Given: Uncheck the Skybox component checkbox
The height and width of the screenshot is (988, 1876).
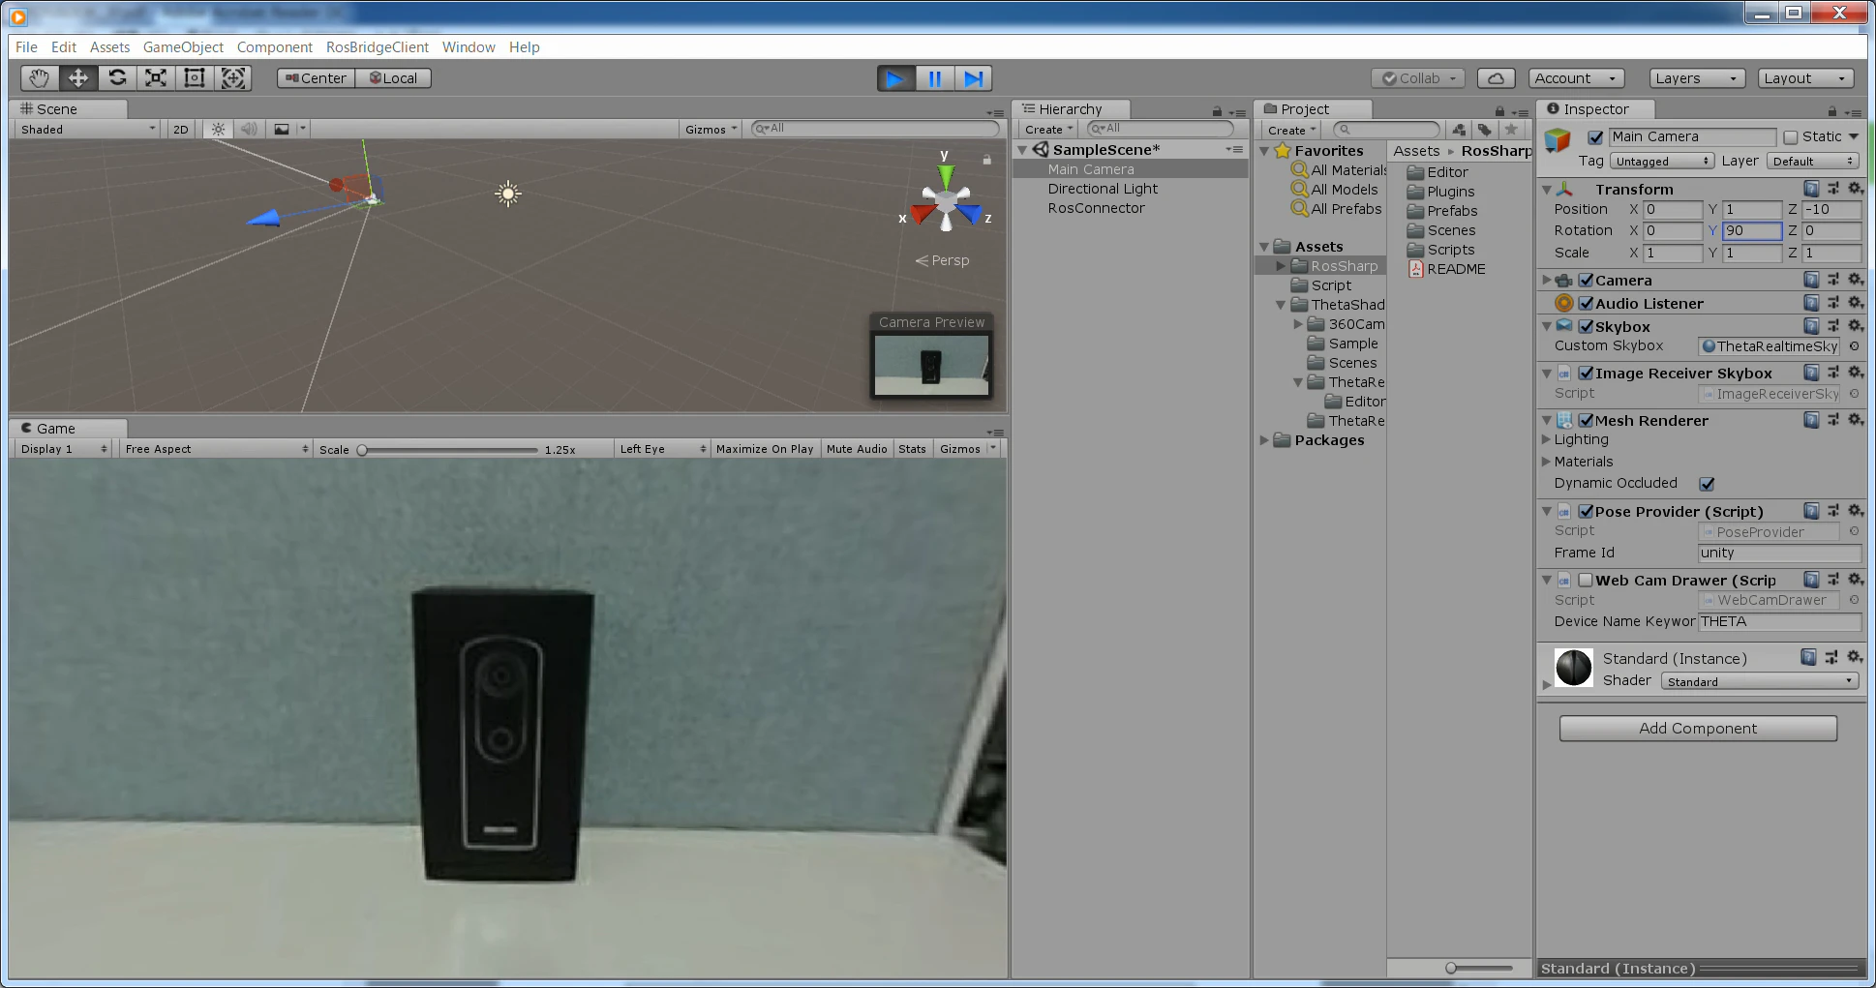Looking at the screenshot, I should [1586, 326].
